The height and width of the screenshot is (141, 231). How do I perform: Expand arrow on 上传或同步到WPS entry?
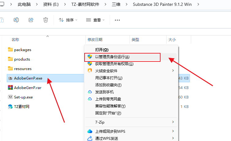click(x=173, y=131)
